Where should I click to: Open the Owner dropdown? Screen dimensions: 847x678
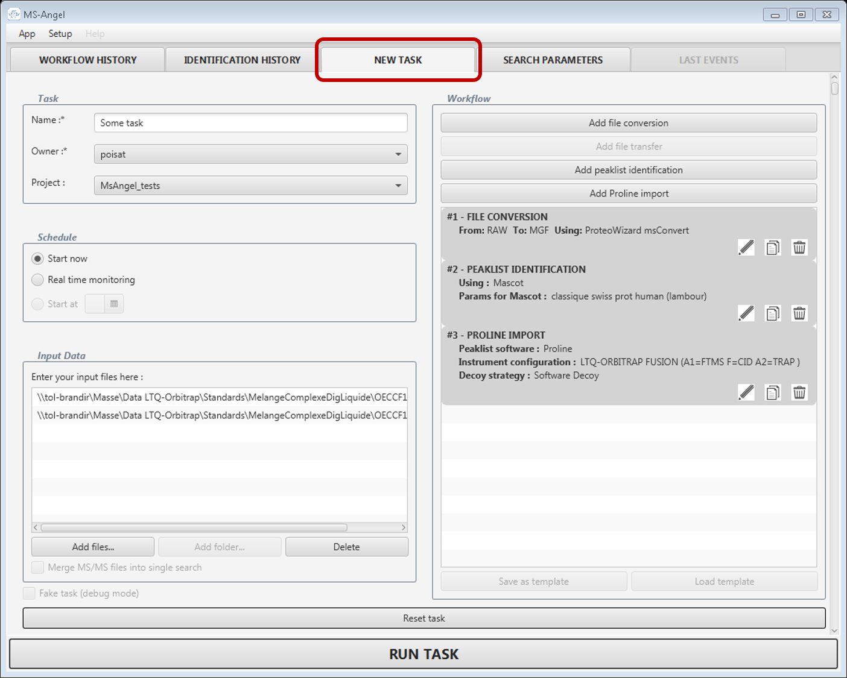tap(398, 154)
